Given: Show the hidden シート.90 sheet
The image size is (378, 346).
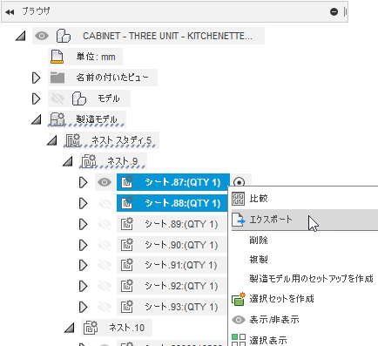Looking at the screenshot, I should point(105,245).
